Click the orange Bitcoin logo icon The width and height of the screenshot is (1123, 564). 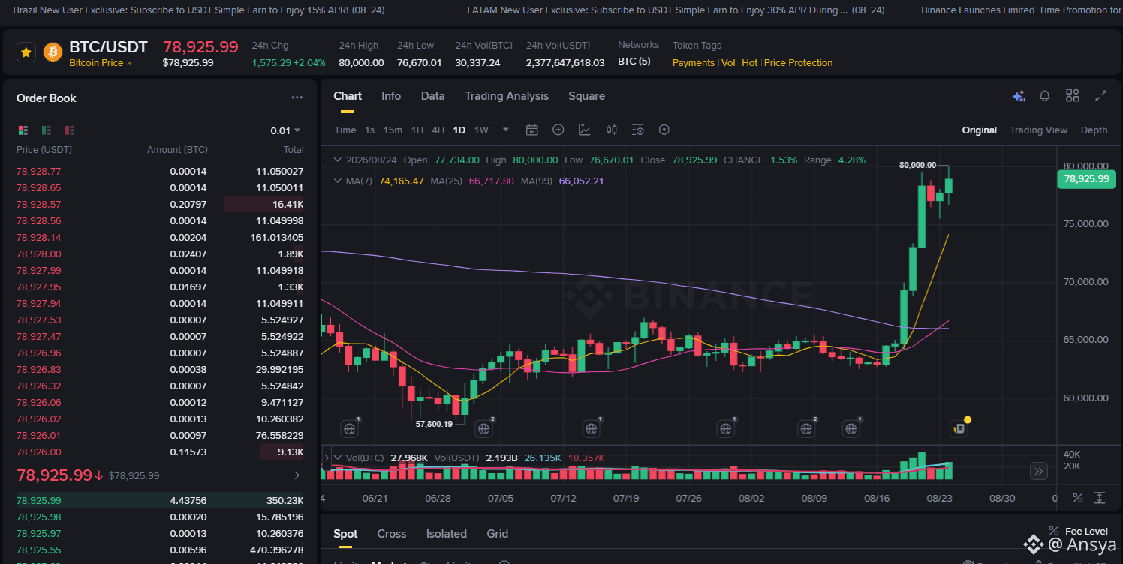[x=53, y=52]
